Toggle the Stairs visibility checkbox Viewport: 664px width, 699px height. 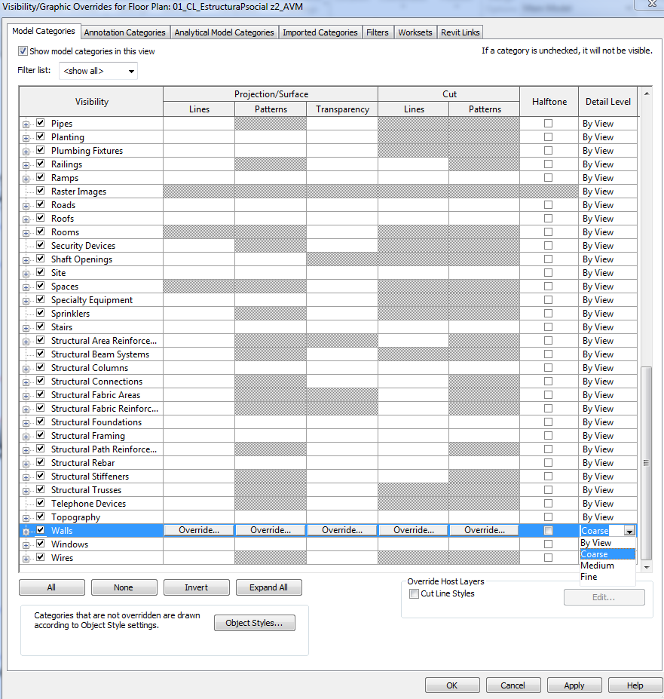41,327
